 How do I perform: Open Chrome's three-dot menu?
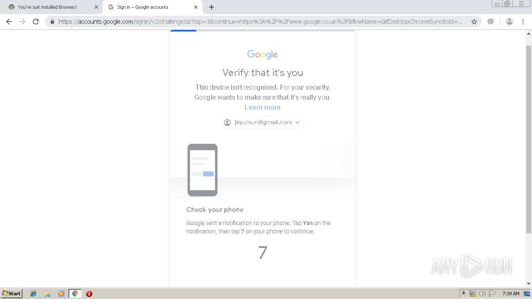coord(523,22)
